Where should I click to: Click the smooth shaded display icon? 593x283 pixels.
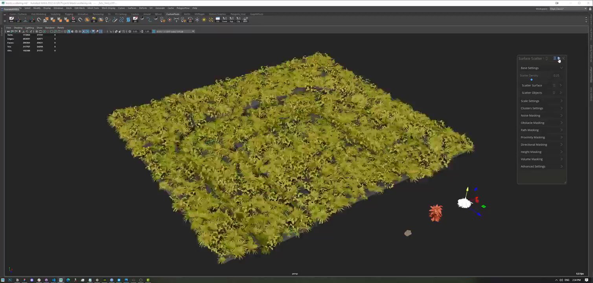(69, 31)
